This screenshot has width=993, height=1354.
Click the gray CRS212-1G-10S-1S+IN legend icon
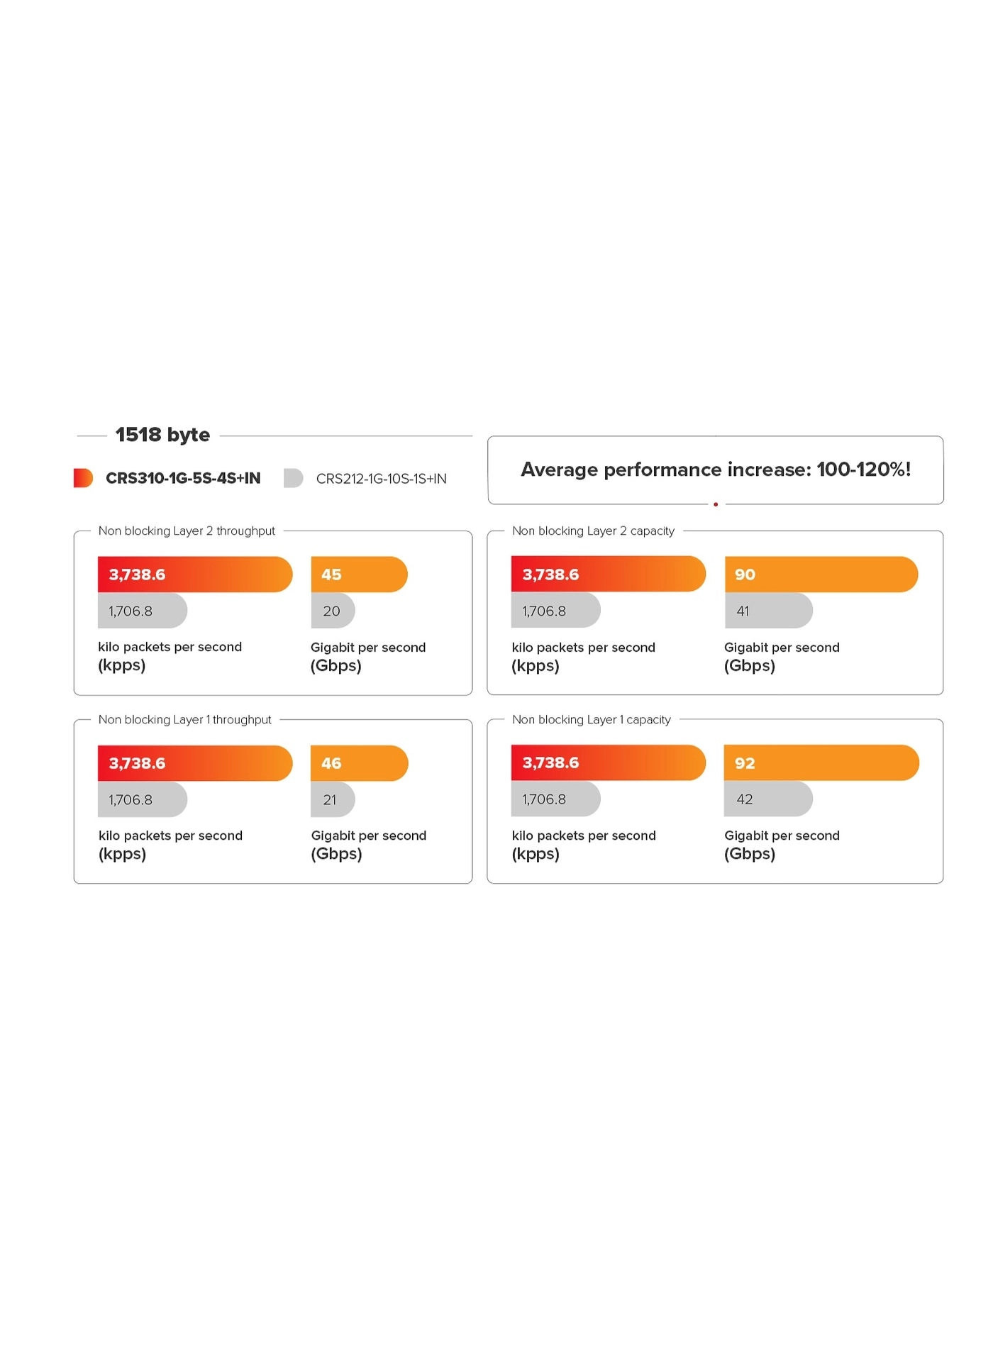click(293, 478)
